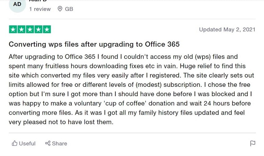The height and width of the screenshot is (156, 264).
Task: Click the Share network icon
Action: tap(48, 143)
